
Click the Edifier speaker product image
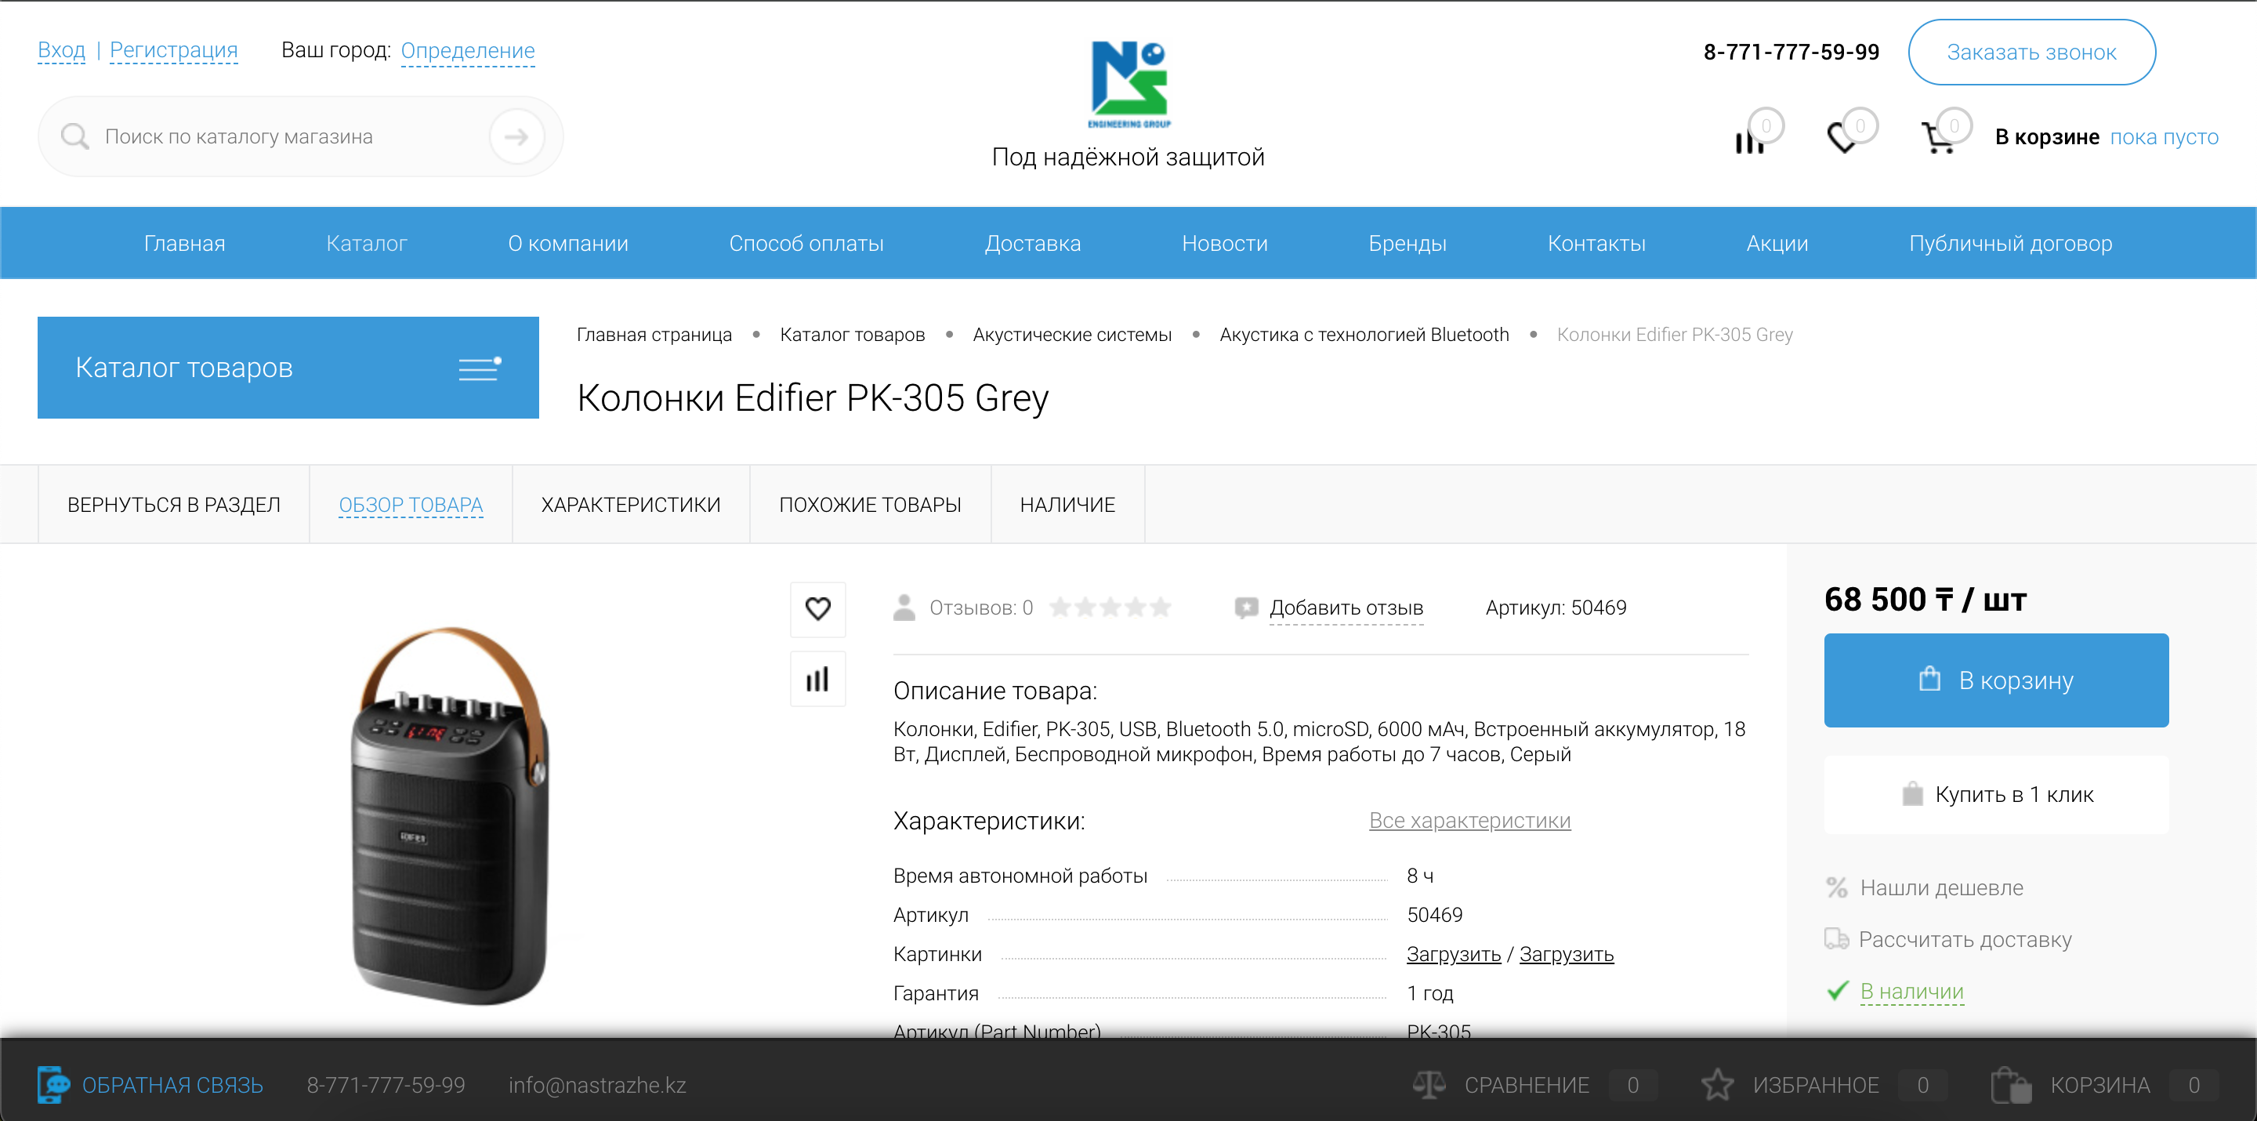tap(451, 815)
